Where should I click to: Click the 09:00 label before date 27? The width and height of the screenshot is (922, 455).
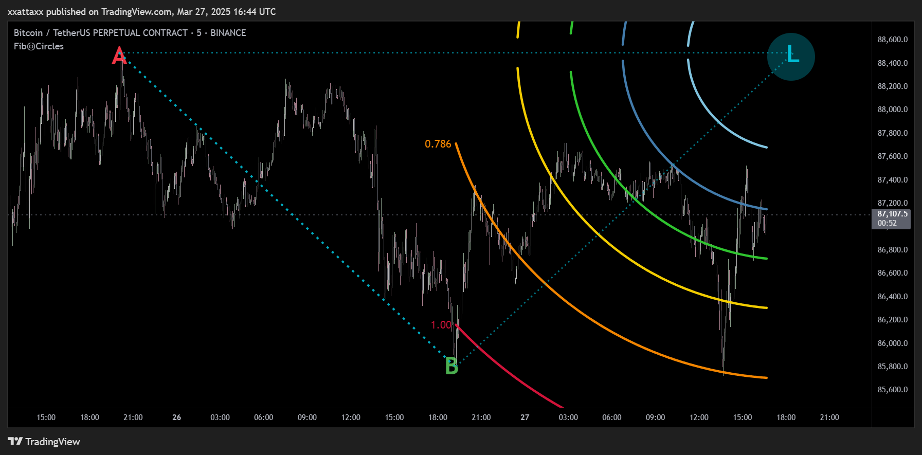307,417
